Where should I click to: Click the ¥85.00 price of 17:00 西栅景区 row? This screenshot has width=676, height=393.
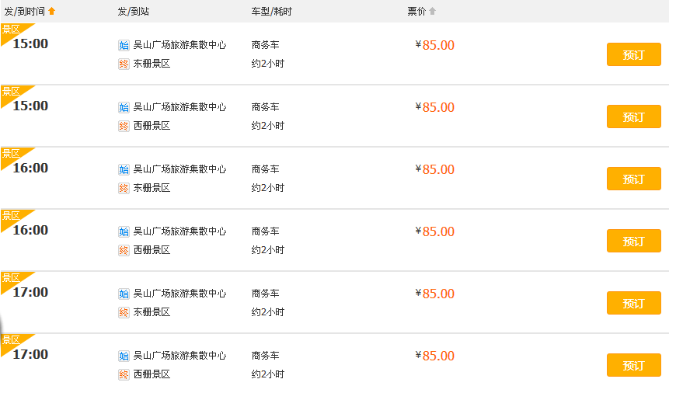click(x=435, y=356)
